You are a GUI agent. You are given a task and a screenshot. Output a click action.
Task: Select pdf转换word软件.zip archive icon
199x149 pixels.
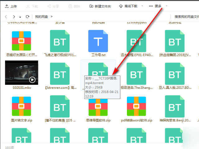point(137,106)
